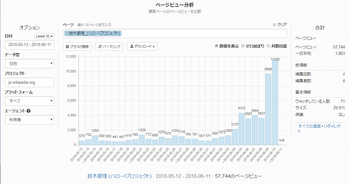Click the クリア button to clear pages
The width and height of the screenshot is (349, 184).
(x=279, y=25)
